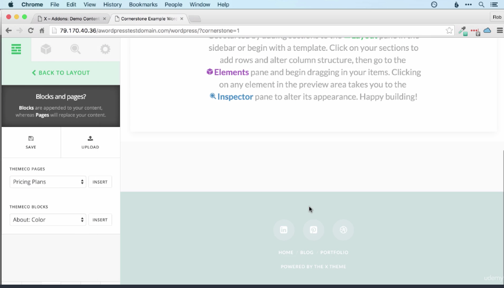Insert the selected Themeco page

(100, 182)
